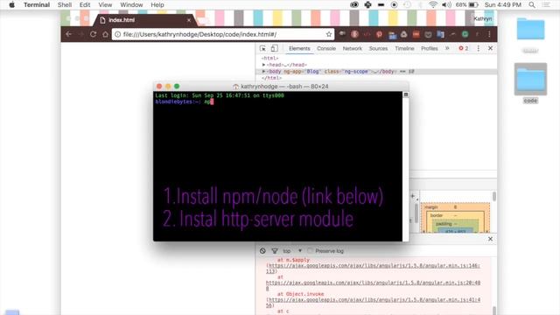Close the DevTools panel
The image size is (560, 315).
(x=490, y=48)
